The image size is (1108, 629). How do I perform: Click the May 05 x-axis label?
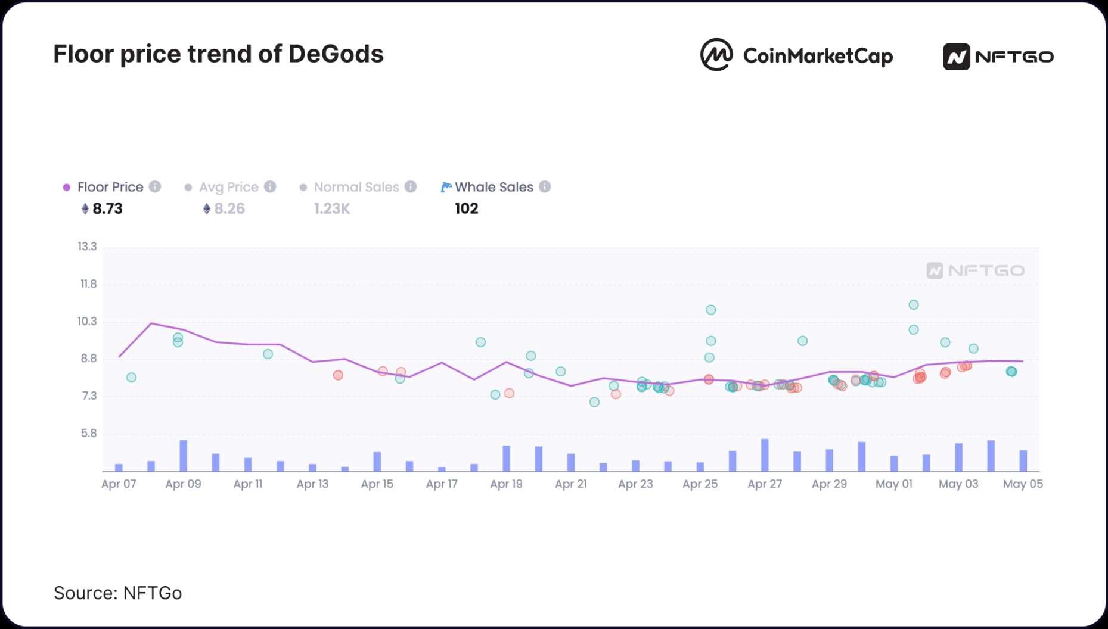pos(1022,484)
